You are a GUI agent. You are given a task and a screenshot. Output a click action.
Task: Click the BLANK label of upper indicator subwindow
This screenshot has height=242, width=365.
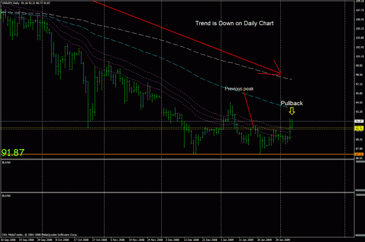pyautogui.click(x=6, y=163)
